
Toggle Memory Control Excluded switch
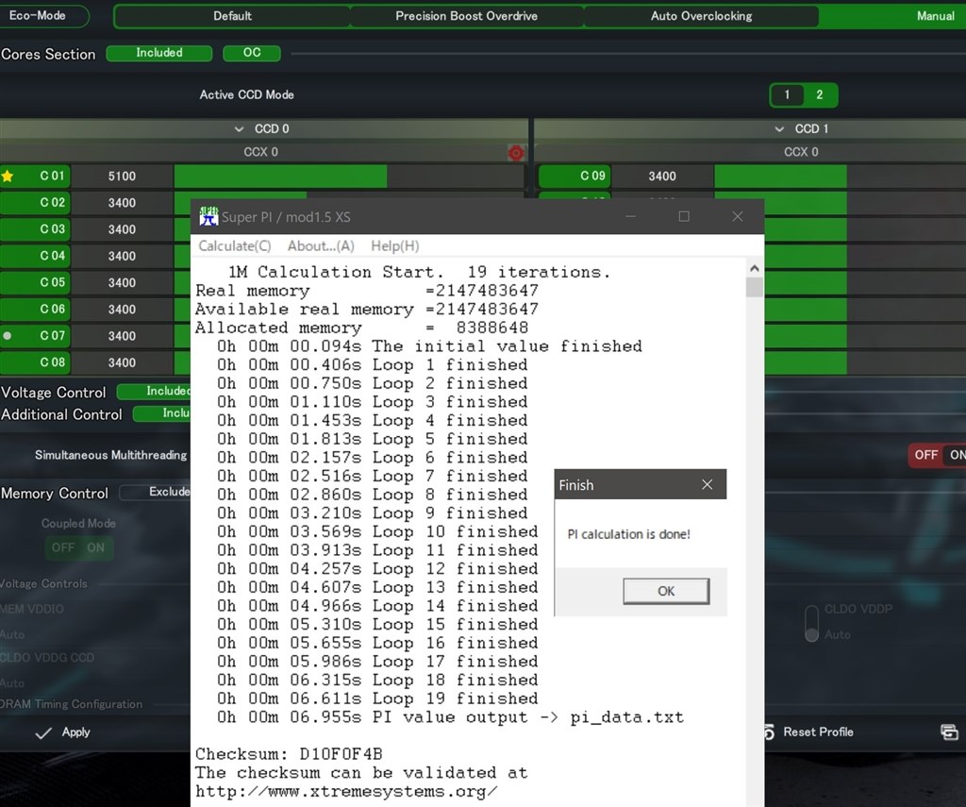[x=156, y=492]
